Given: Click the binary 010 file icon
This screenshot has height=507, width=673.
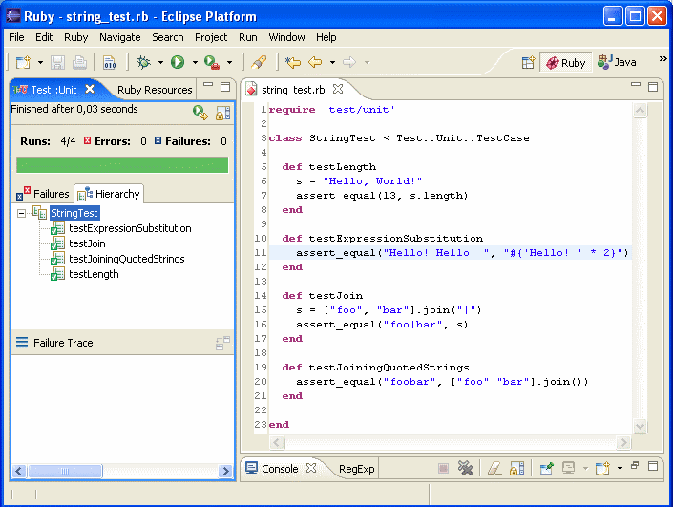Looking at the screenshot, I should pyautogui.click(x=110, y=63).
